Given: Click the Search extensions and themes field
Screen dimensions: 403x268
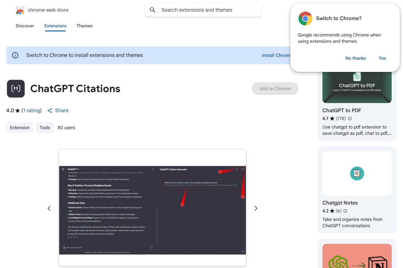Looking at the screenshot, I should coord(203,10).
